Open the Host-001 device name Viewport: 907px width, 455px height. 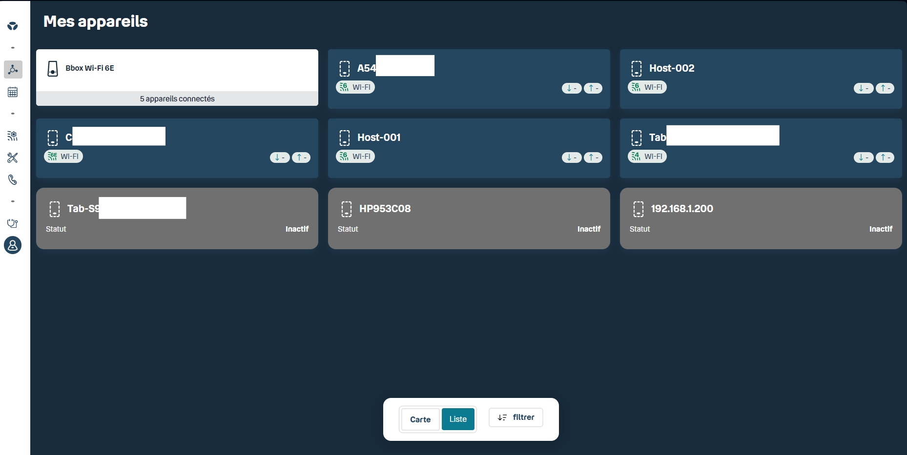click(379, 138)
